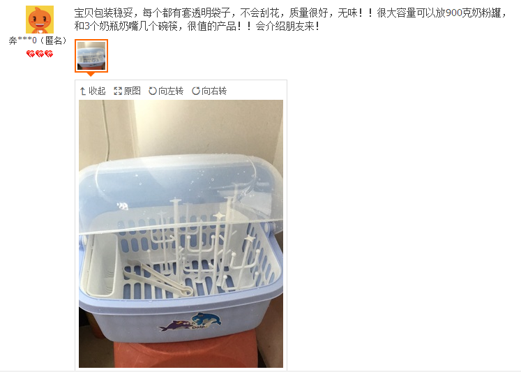Click the first red heart rating icon
Viewport: 521px width, 372px height.
pyautogui.click(x=31, y=54)
